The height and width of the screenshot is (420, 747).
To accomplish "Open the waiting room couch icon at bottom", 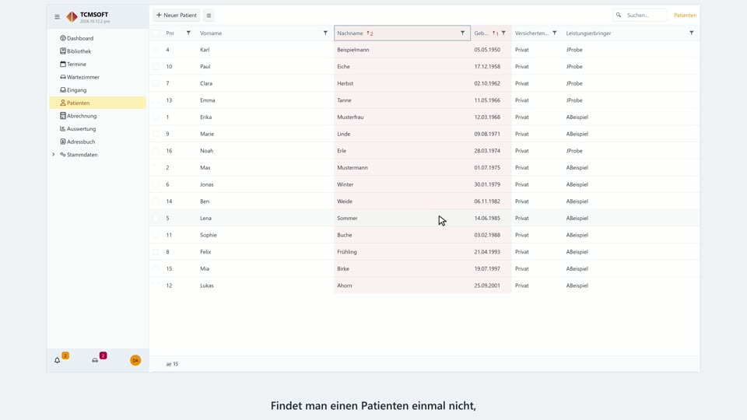I will [x=95, y=360].
